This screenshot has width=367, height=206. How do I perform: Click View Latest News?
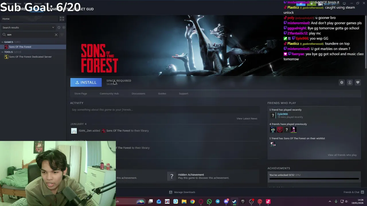(247, 118)
